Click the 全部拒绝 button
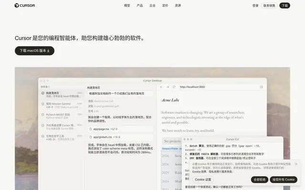 point(259,180)
